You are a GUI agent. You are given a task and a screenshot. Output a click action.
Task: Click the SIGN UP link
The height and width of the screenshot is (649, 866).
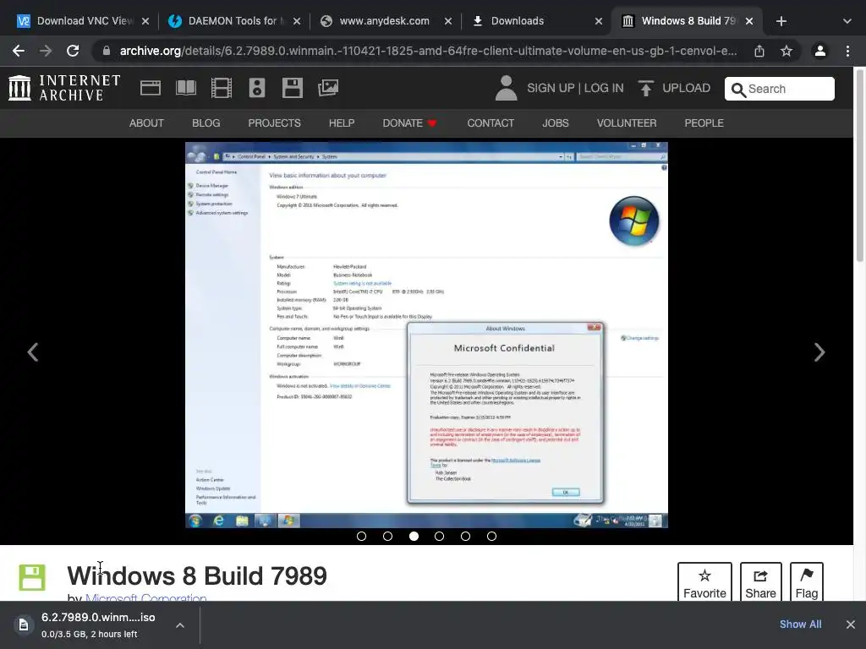pyautogui.click(x=551, y=88)
